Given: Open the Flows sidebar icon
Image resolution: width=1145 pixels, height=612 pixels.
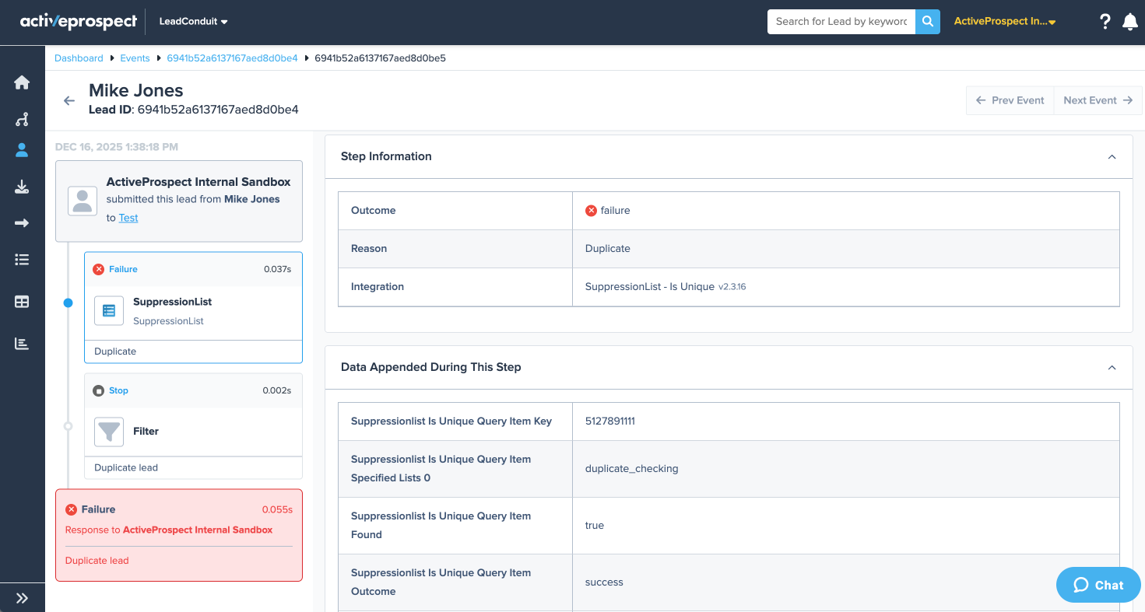Looking at the screenshot, I should pyautogui.click(x=22, y=119).
